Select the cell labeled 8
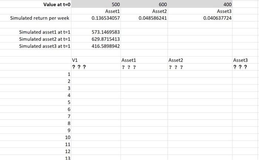This screenshot has height=160, width=259. click(36, 123)
